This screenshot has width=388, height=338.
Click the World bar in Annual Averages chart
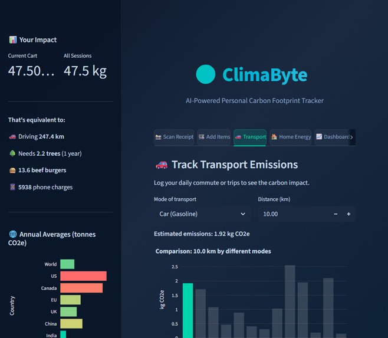(67, 264)
